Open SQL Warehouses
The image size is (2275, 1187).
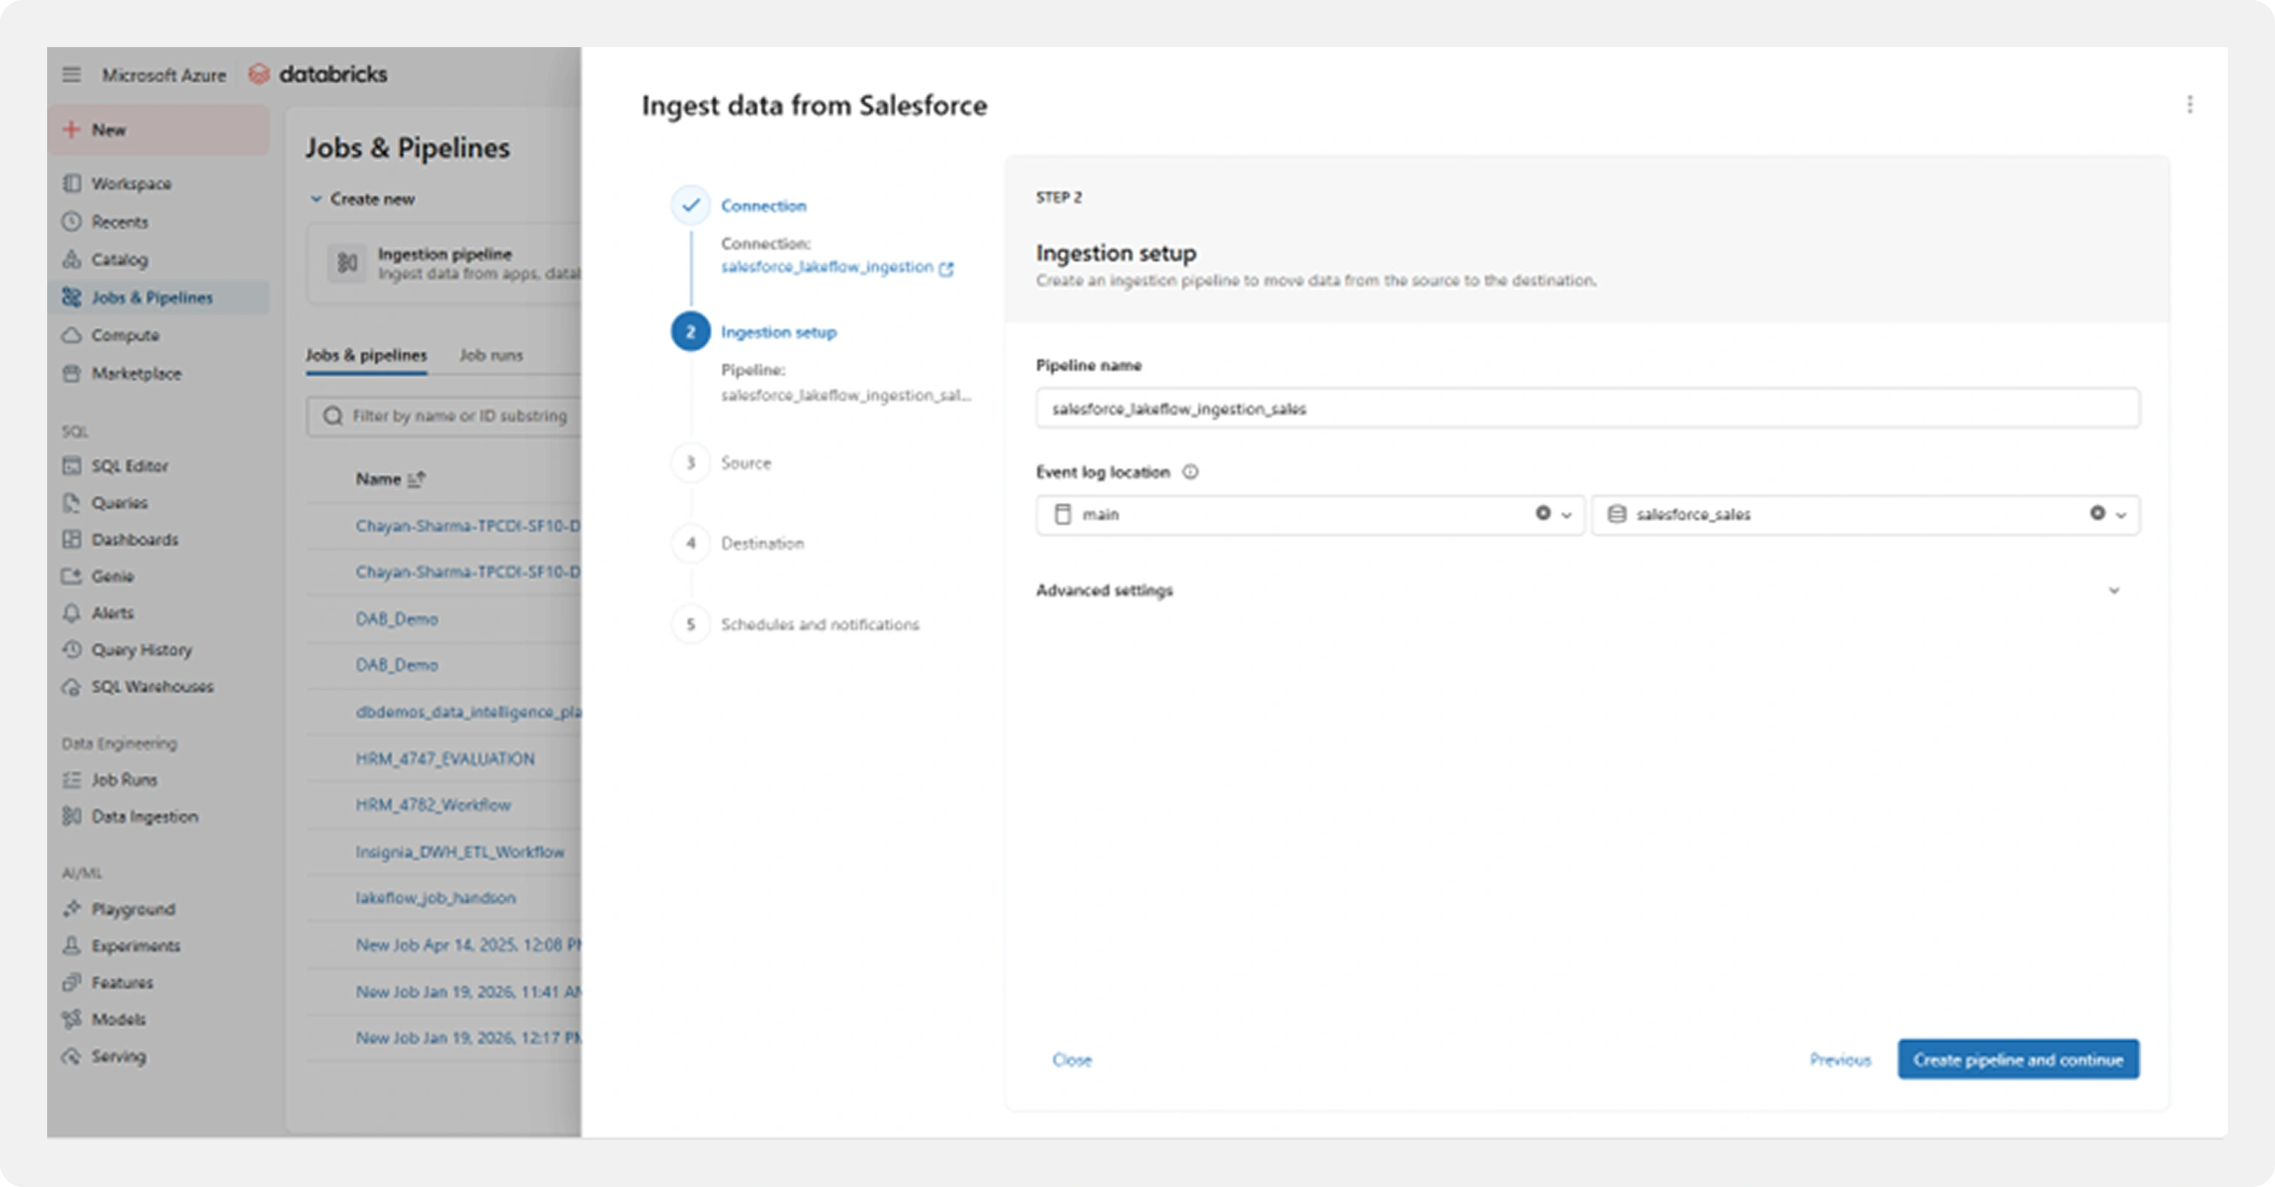point(151,686)
